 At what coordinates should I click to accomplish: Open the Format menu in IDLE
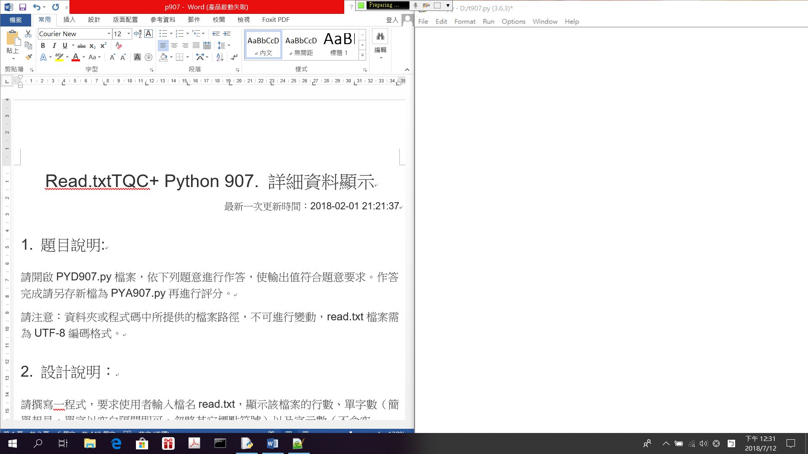coord(465,21)
